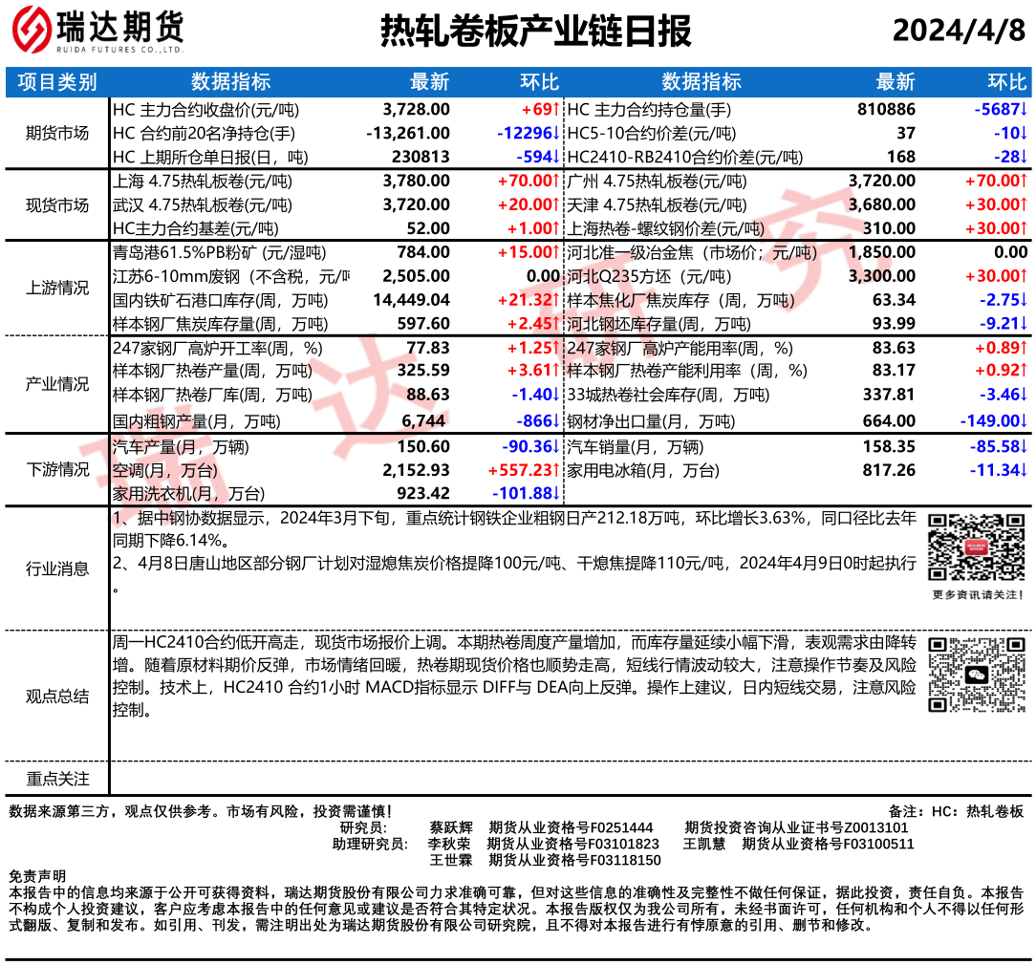Click 江苏6-10mm废钢 label
The height and width of the screenshot is (965, 1036).
(x=230, y=276)
